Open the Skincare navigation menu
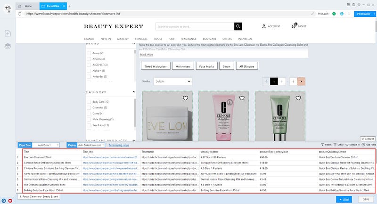 (141, 39)
